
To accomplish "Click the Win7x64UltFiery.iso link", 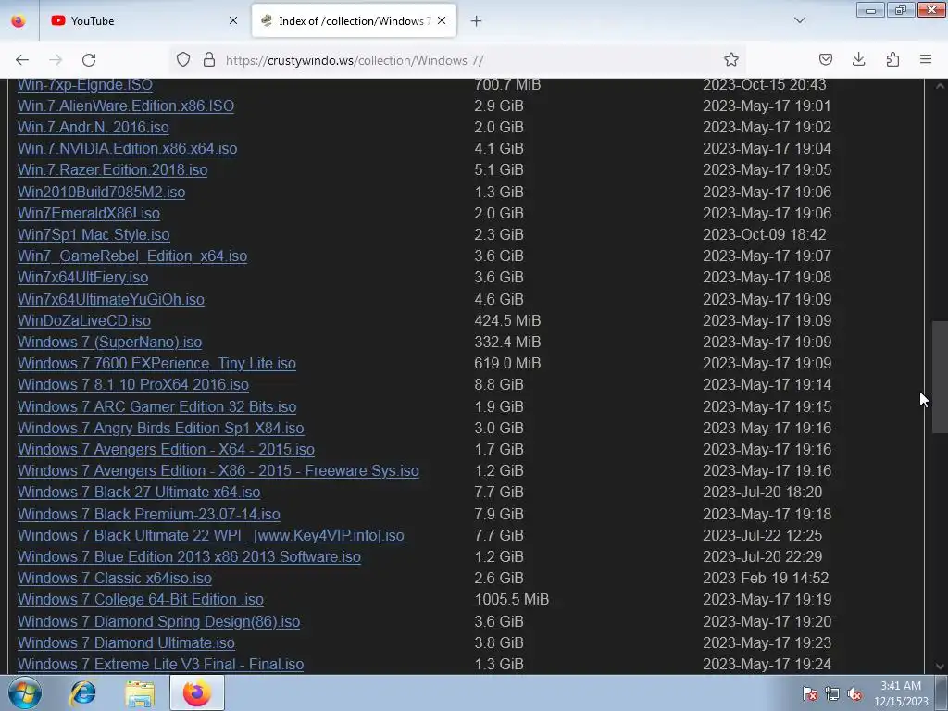I will [82, 278].
